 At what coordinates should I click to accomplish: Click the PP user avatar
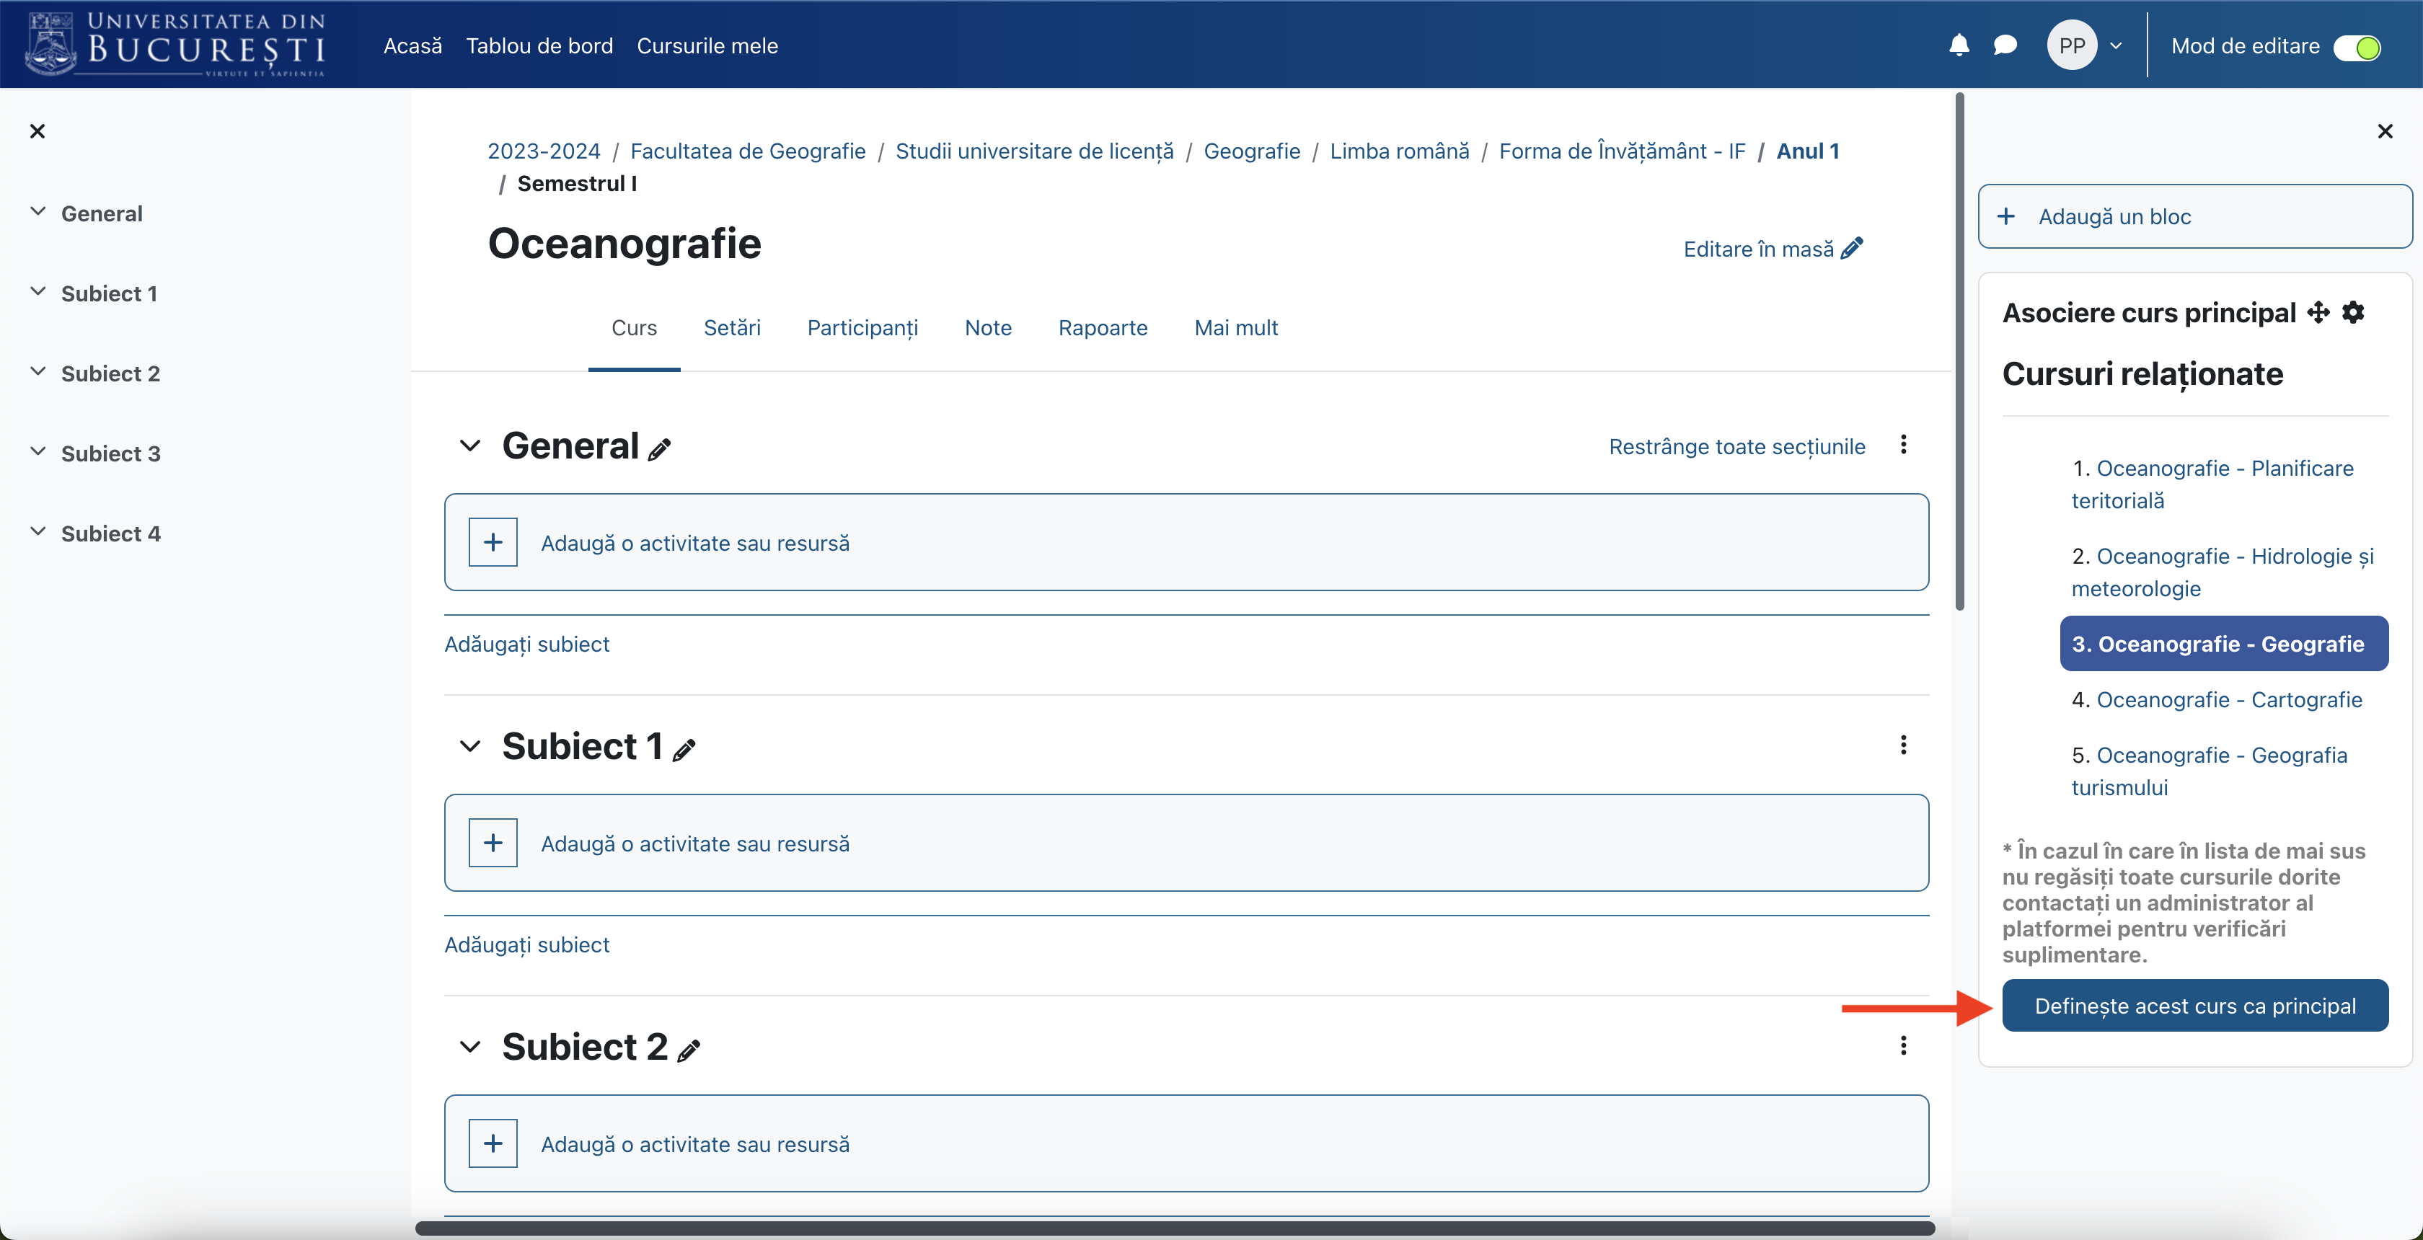2071,45
